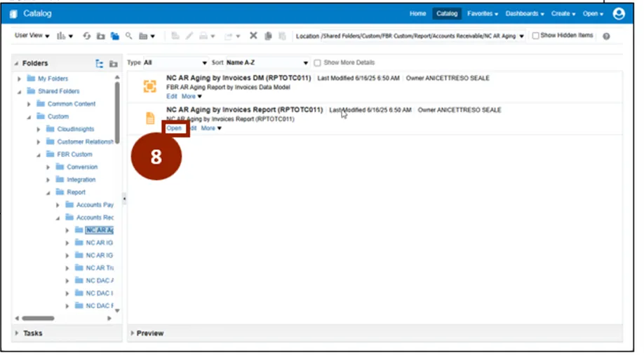Expand the Preview panel
The width and height of the screenshot is (644, 355).
click(x=133, y=333)
